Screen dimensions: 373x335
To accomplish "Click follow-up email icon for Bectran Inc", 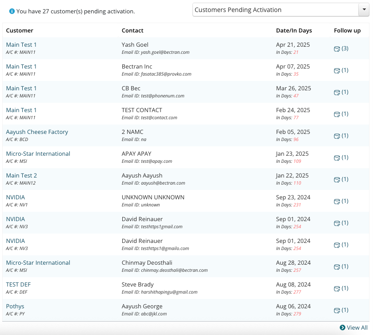I will pyautogui.click(x=337, y=71).
